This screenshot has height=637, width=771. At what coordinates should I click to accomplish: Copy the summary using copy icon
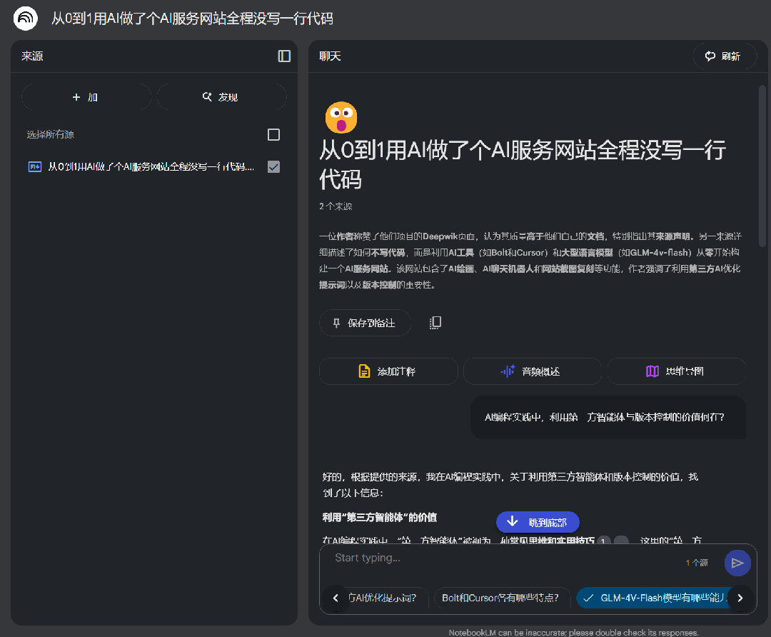[x=435, y=323]
